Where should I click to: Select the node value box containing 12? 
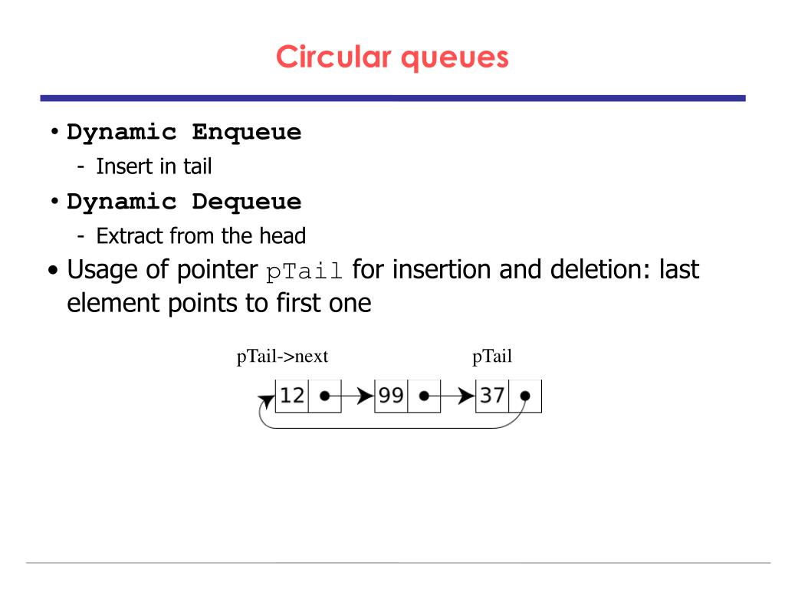click(x=292, y=397)
